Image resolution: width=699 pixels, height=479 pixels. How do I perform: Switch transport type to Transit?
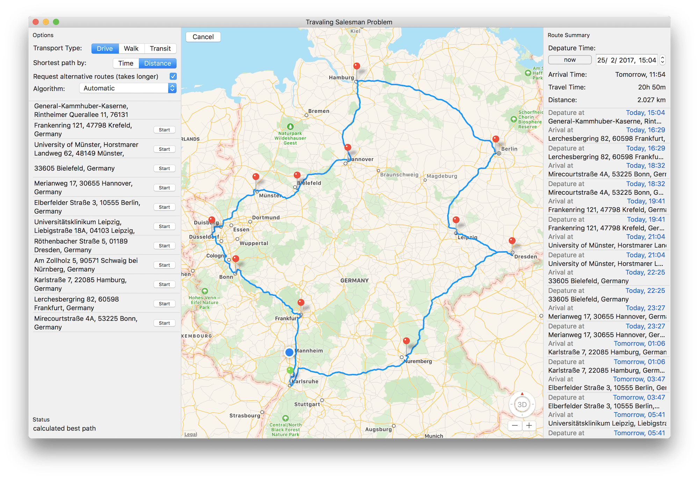[160, 48]
